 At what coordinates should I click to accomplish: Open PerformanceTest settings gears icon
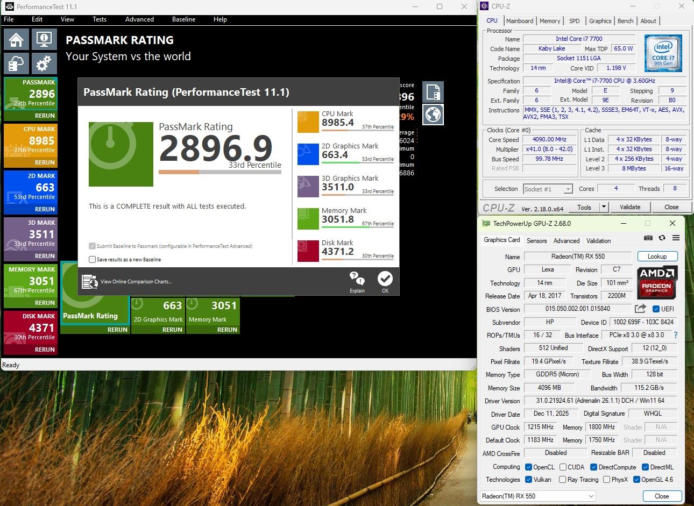(44, 63)
